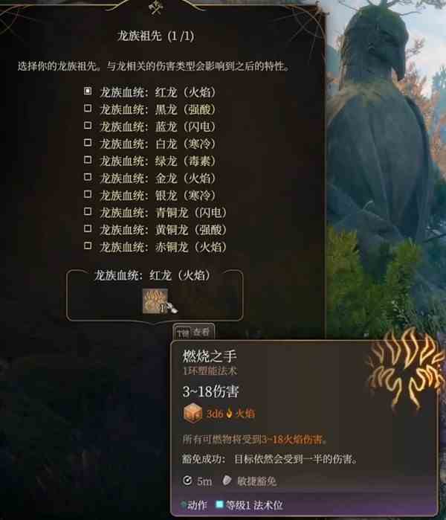The image size is (446, 520).
Task: Choose the 黑龙 (强酸) bloodline checkbox
Action: tap(88, 108)
